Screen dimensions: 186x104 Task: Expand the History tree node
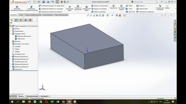[10, 29]
